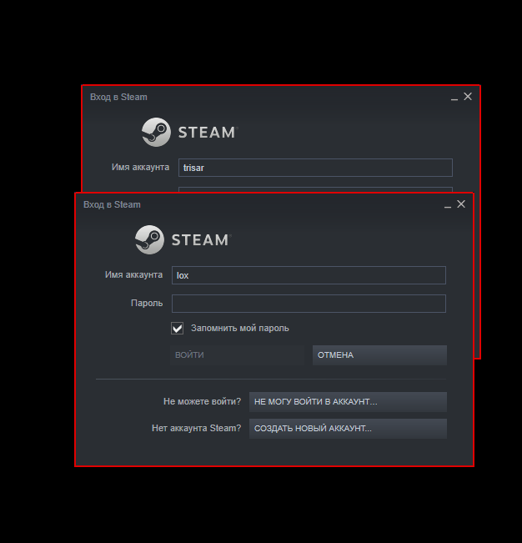The width and height of the screenshot is (522, 543).
Task: Close the back Steam login window
Action: (x=468, y=96)
